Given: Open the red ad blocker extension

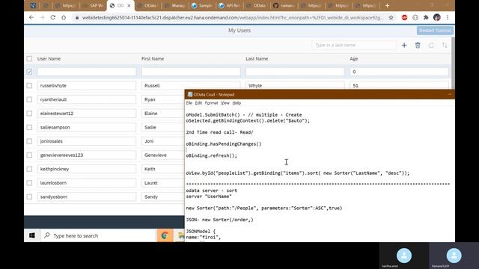Looking at the screenshot, I should (404, 17).
